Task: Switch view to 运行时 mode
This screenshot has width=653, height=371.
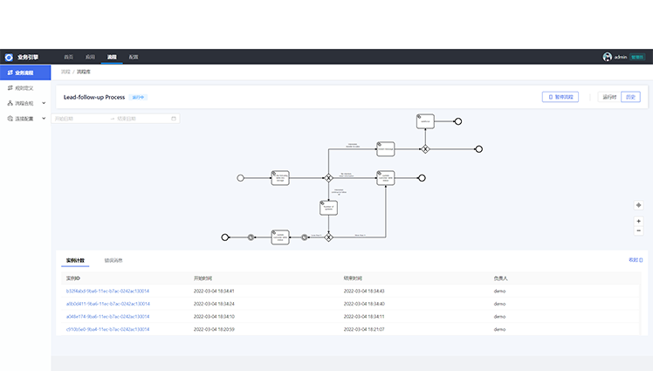Action: [609, 97]
